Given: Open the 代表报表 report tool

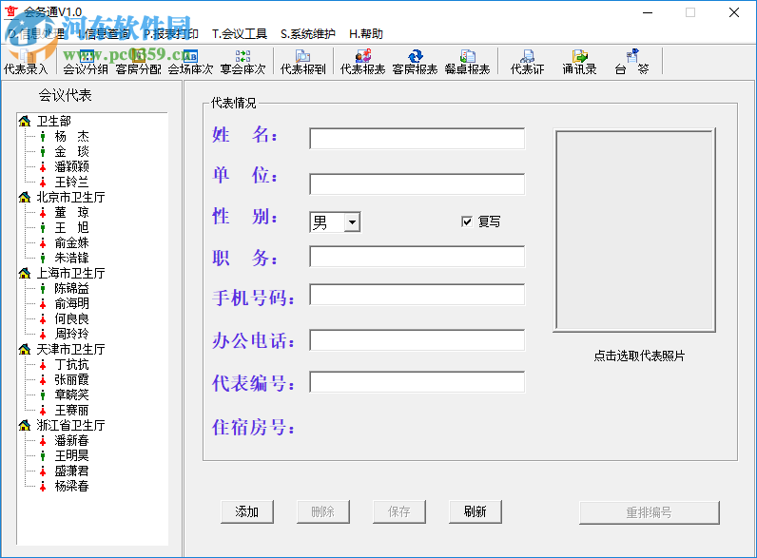Looking at the screenshot, I should (363, 62).
